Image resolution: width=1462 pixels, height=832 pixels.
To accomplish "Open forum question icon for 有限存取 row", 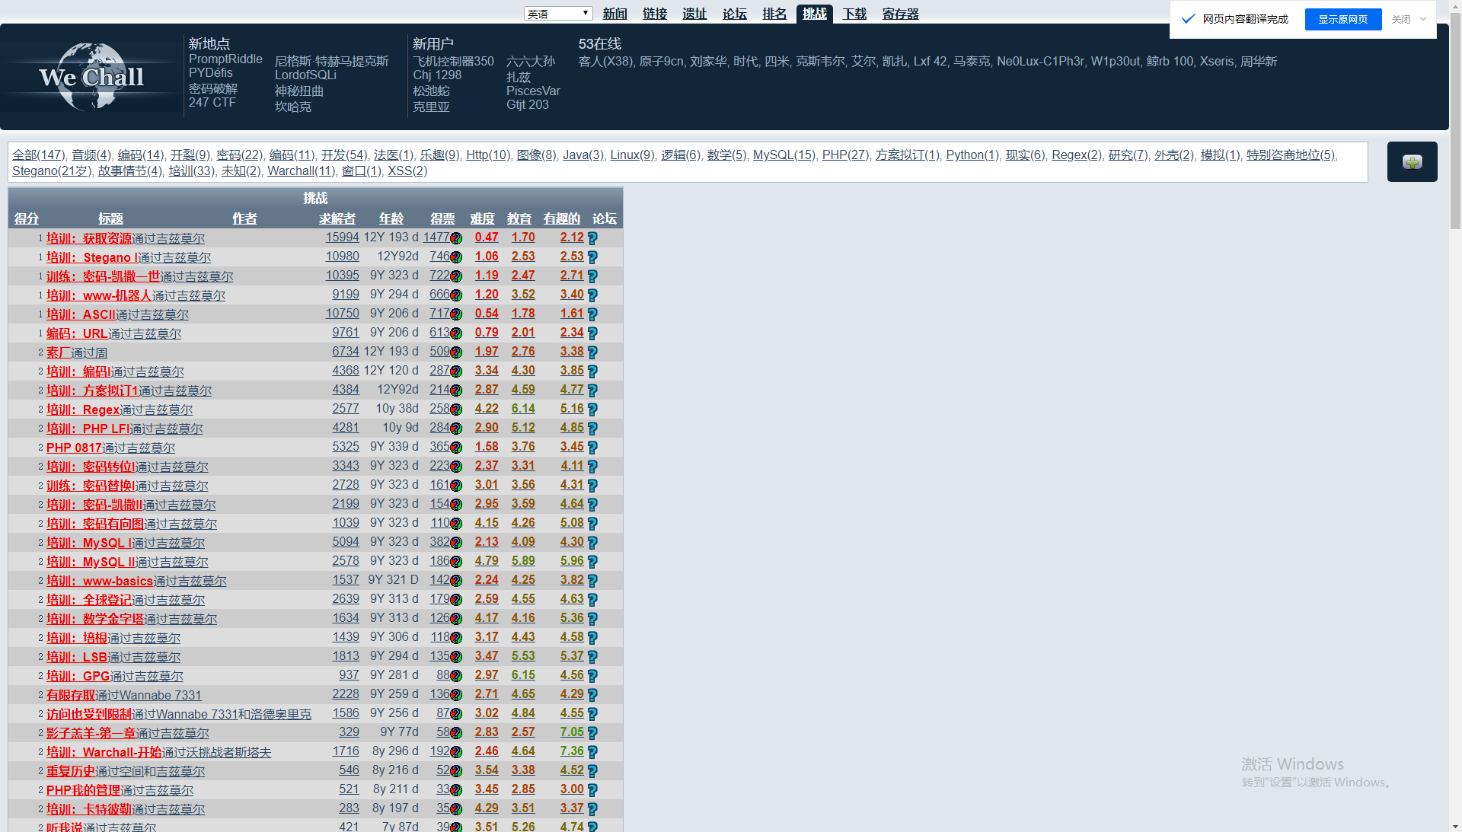I will point(592,695).
